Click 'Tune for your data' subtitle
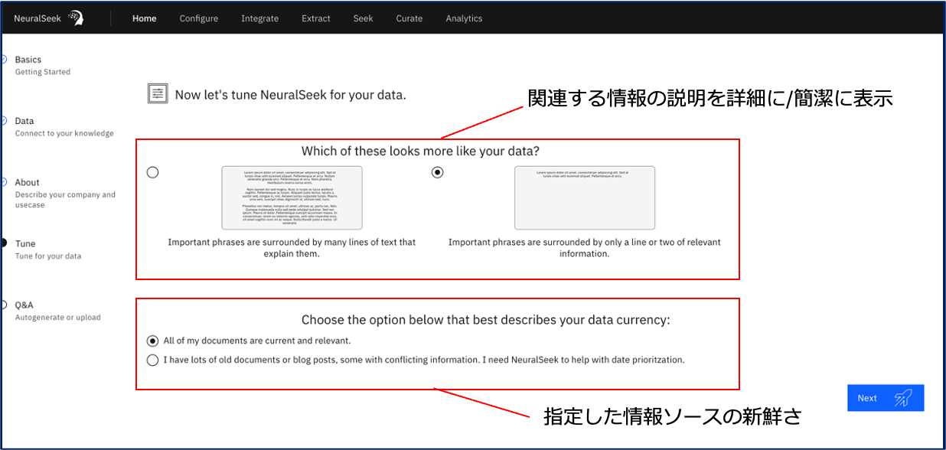This screenshot has height=450, width=946. pos(47,256)
